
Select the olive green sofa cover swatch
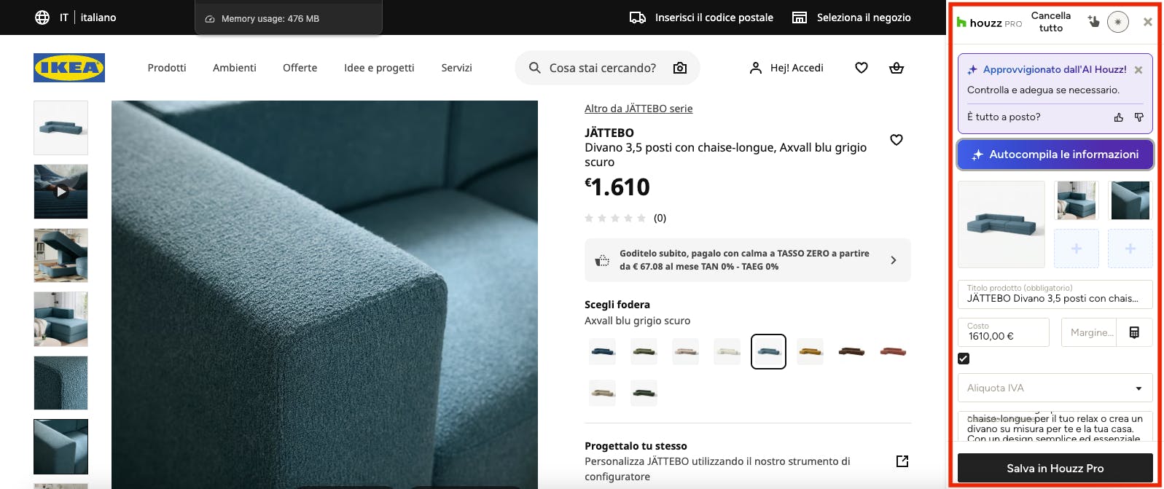coord(644,351)
